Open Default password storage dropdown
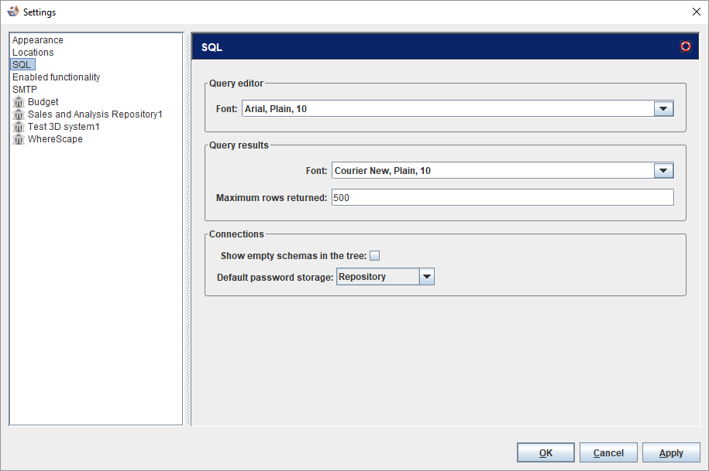Screen dimensions: 709x471 (426, 277)
